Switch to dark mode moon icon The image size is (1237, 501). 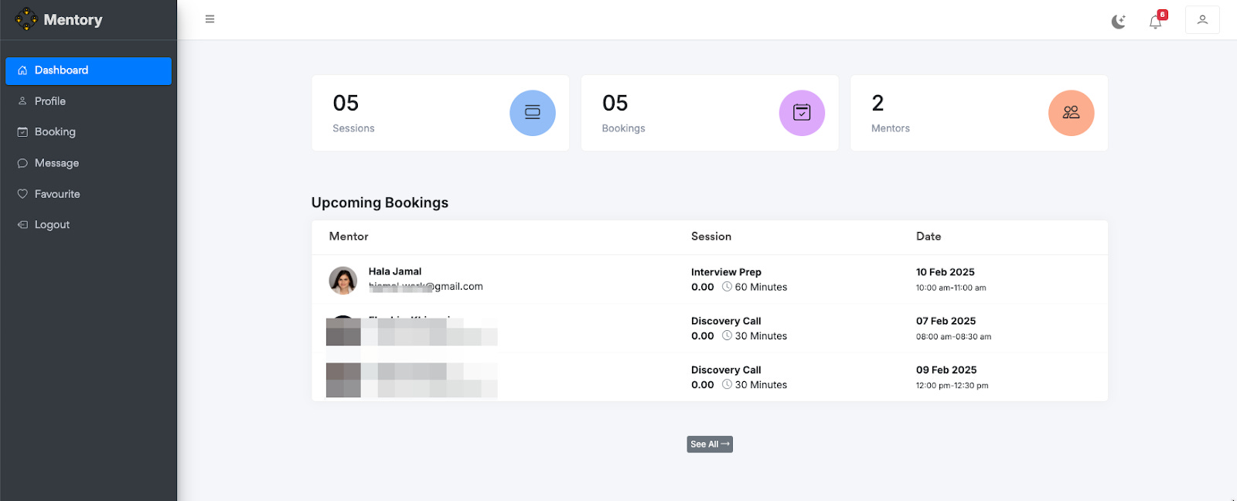coord(1119,22)
